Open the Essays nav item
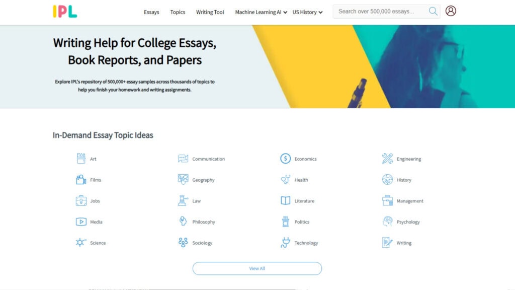Image resolution: width=515 pixels, height=290 pixels. (x=151, y=12)
